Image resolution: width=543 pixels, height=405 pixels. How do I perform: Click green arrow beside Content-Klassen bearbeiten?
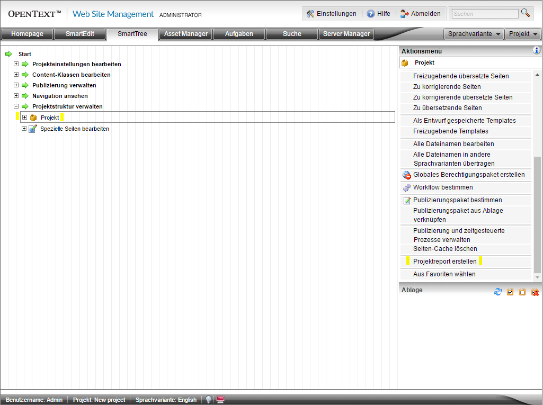tap(25, 75)
